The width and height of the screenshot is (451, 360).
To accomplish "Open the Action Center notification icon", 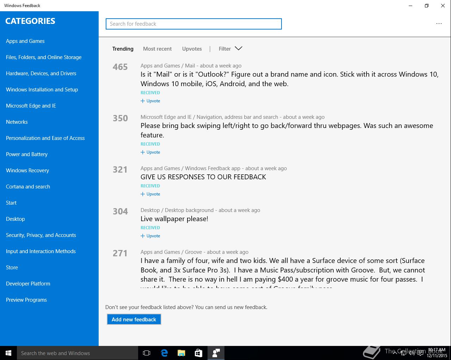I will click(420, 353).
